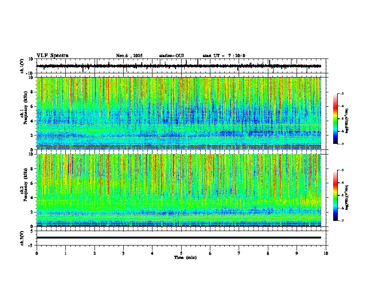Click the time axis tick label "9"
The width and height of the screenshot is (367, 284).
point(297,253)
